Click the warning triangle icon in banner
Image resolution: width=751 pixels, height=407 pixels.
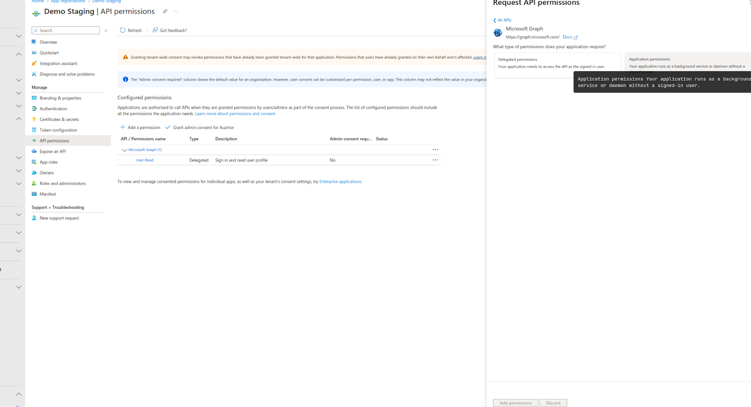[125, 57]
